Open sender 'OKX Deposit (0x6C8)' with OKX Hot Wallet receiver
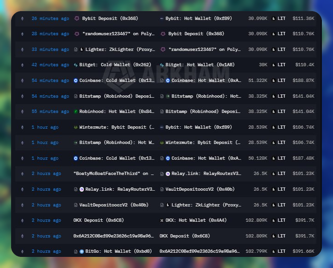The height and width of the screenshot is (268, 333). coord(98,221)
